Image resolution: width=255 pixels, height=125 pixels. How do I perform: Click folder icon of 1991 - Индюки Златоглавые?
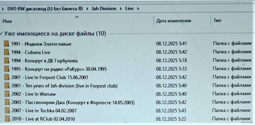(x=7, y=44)
